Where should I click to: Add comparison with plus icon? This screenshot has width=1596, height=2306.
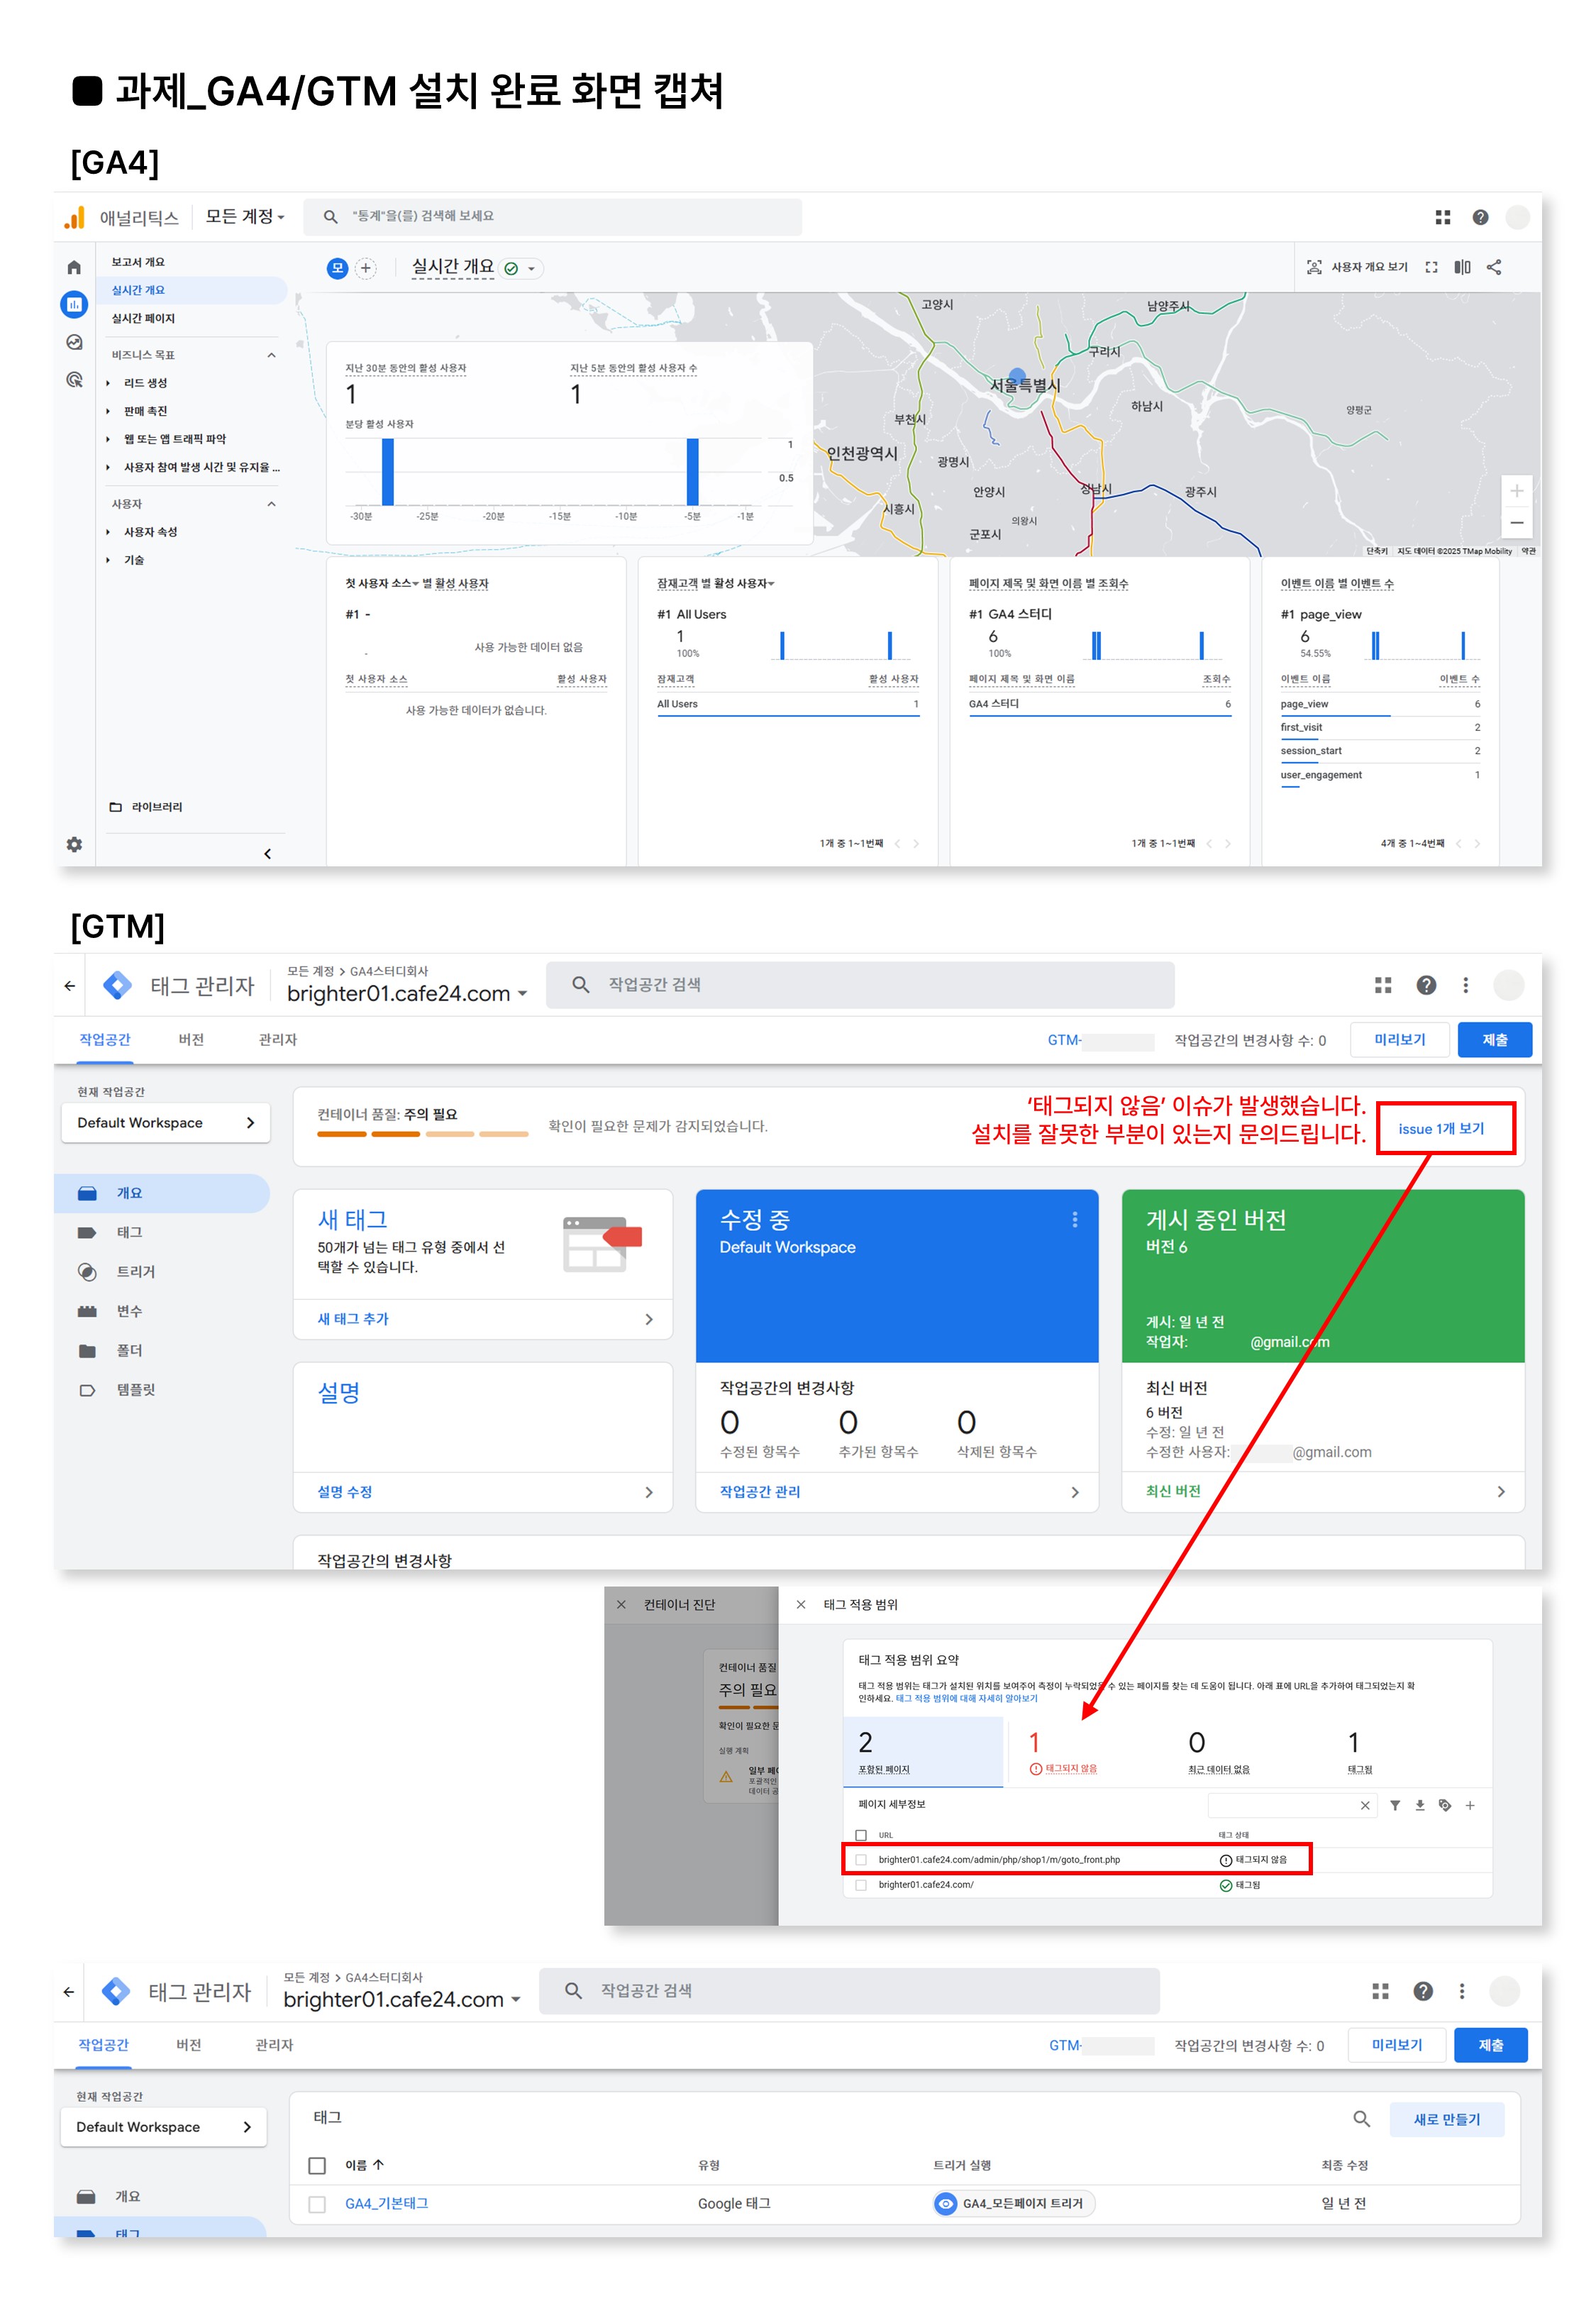tap(366, 268)
